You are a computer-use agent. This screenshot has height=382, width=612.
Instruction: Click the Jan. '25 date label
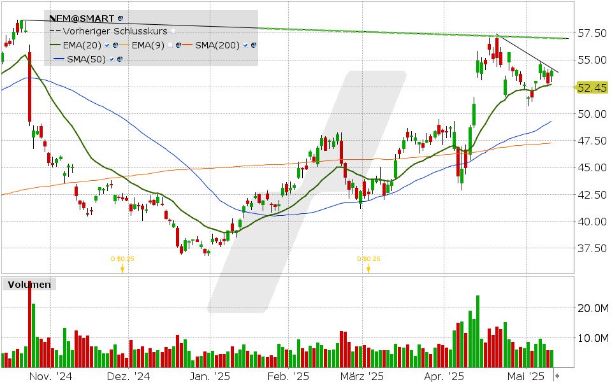210,376
